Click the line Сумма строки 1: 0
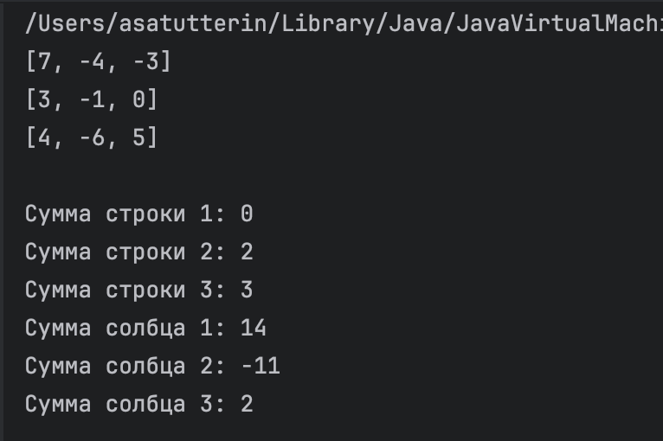Screen dimensions: 663x441 [139, 214]
